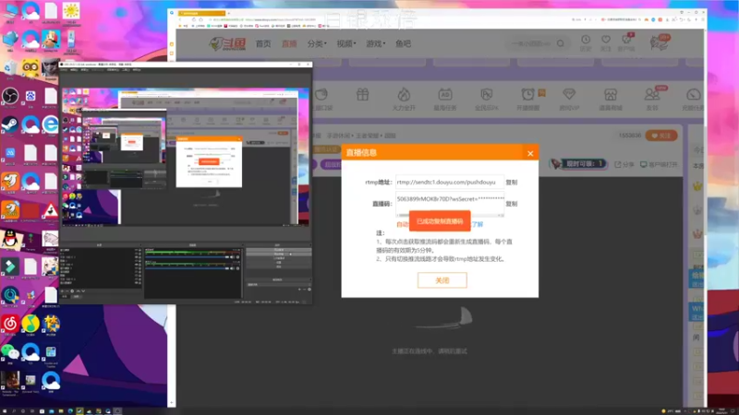Open the watch history clock icon

coord(586,41)
